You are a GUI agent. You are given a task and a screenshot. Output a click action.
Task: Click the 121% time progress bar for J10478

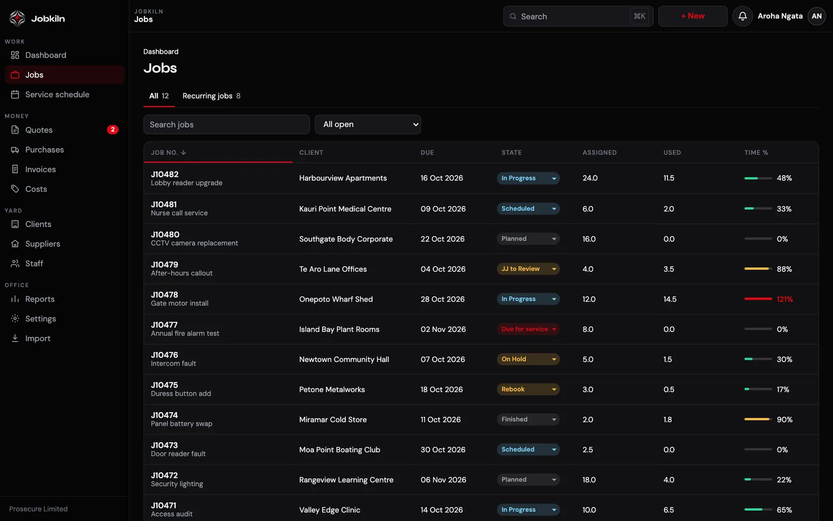[758, 299]
